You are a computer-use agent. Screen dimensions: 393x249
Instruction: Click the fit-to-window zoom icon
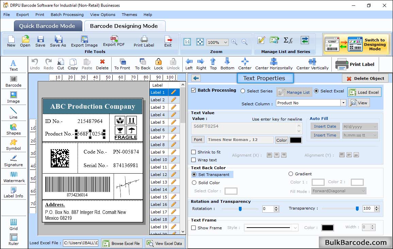[200, 42]
